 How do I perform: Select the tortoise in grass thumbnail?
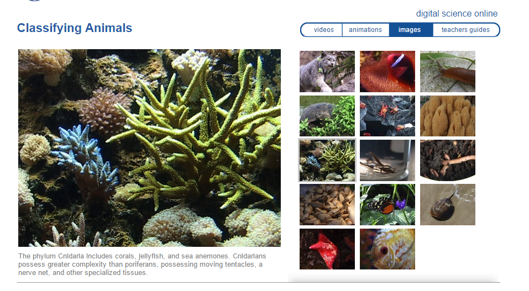[327, 116]
